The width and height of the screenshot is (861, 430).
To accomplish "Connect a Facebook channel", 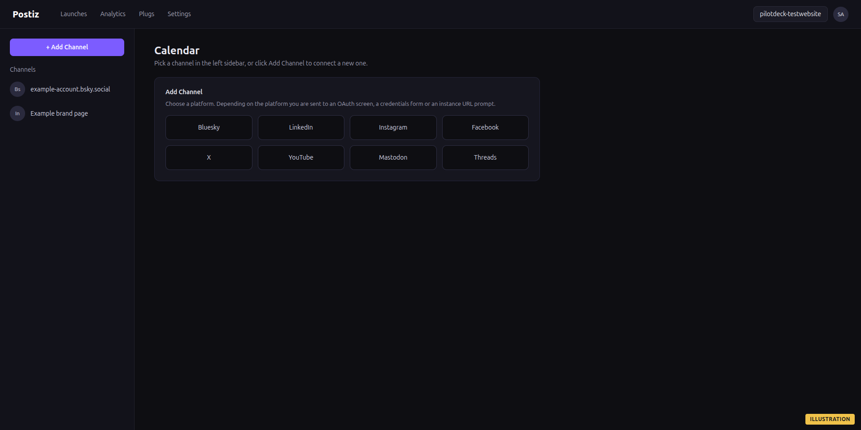I will pyautogui.click(x=485, y=127).
